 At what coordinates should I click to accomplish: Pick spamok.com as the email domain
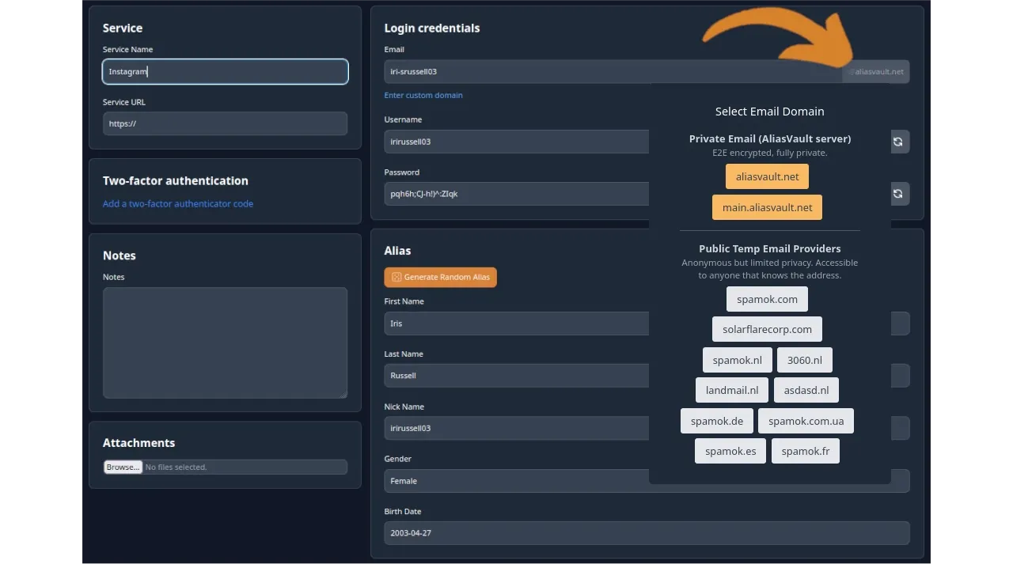tap(767, 299)
